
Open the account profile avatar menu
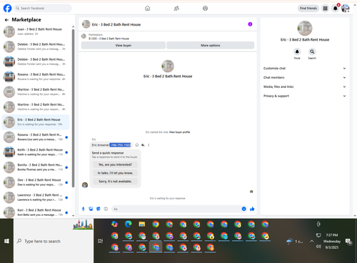coord(346,9)
